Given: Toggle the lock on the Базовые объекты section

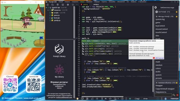Looking at the screenshot, I should click(177, 83).
